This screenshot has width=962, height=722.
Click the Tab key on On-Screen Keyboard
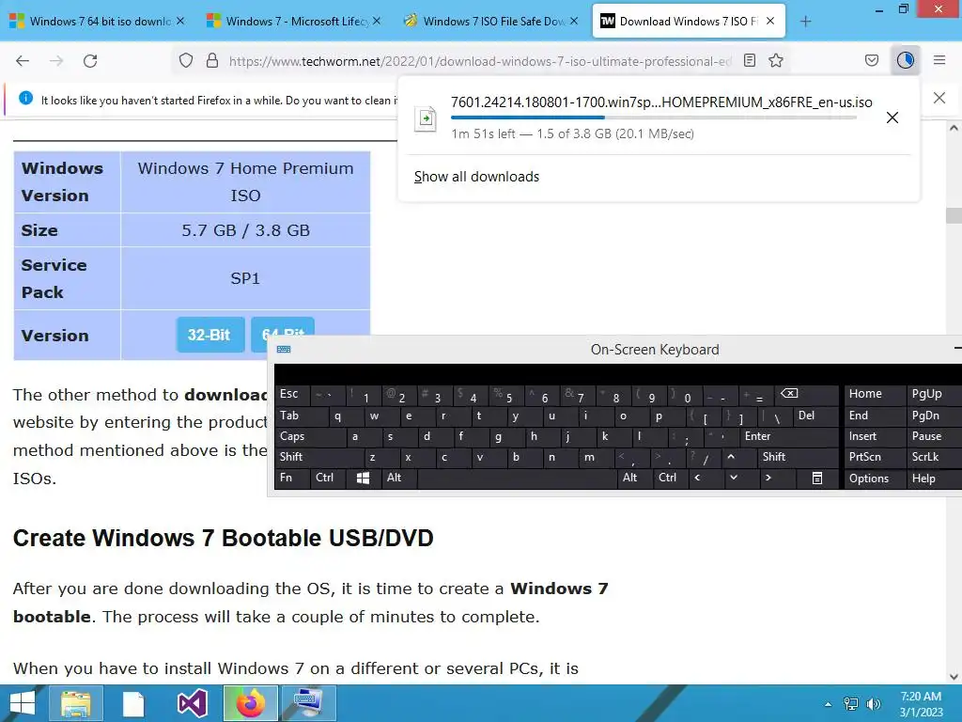(302, 416)
